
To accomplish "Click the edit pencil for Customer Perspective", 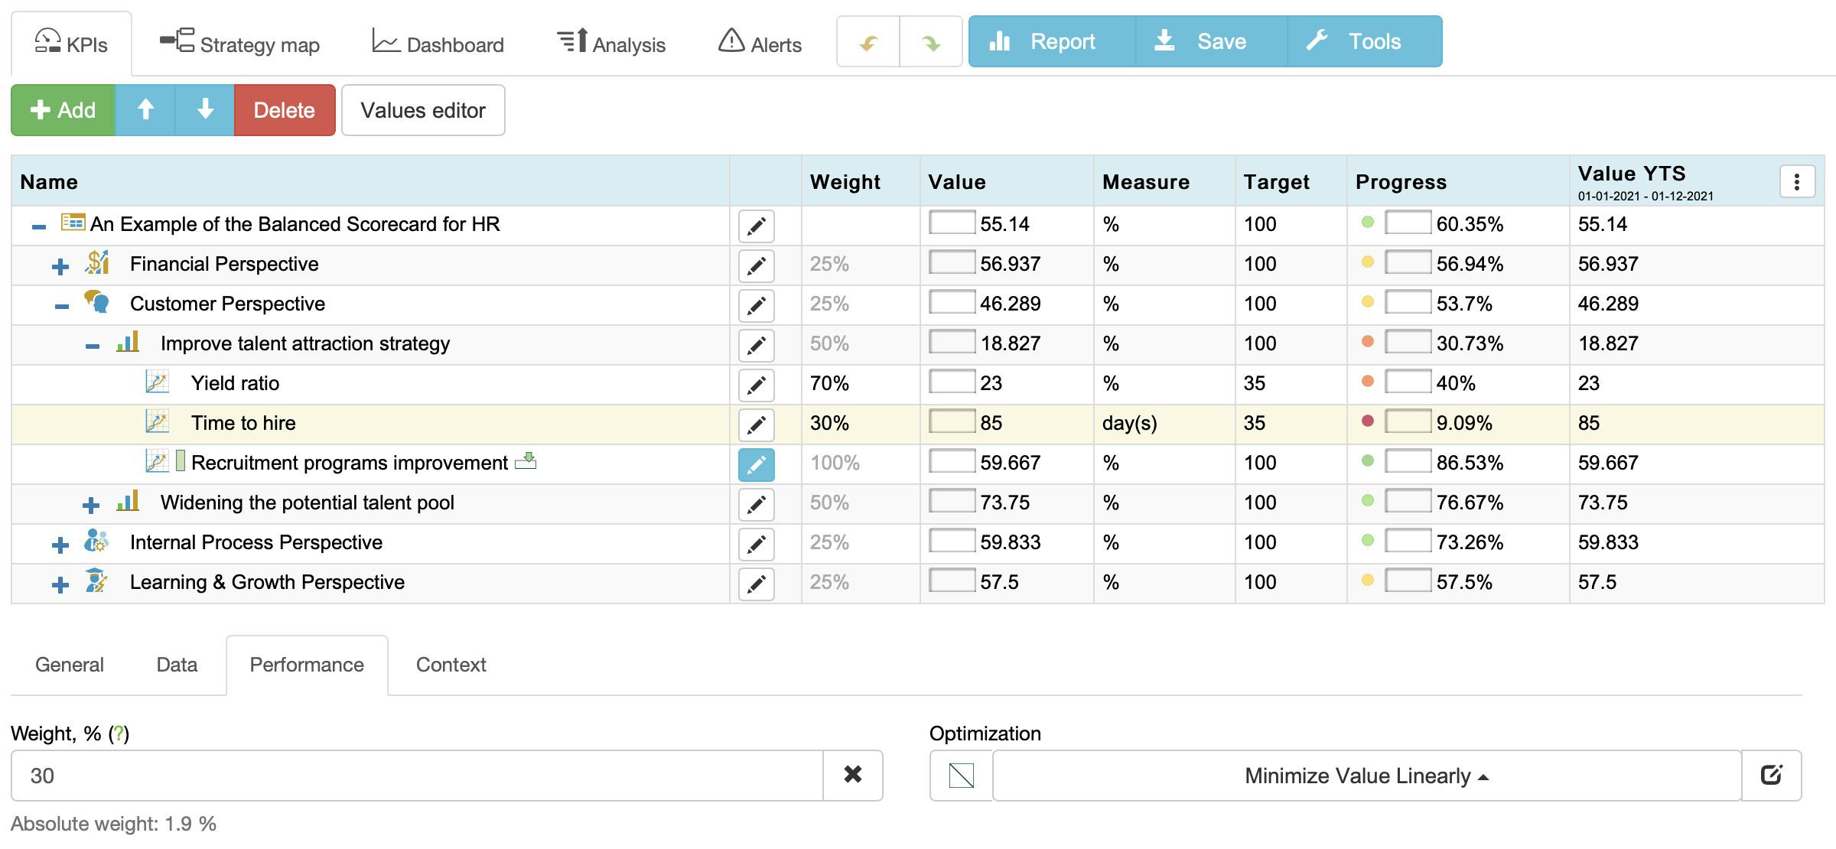I will click(756, 305).
